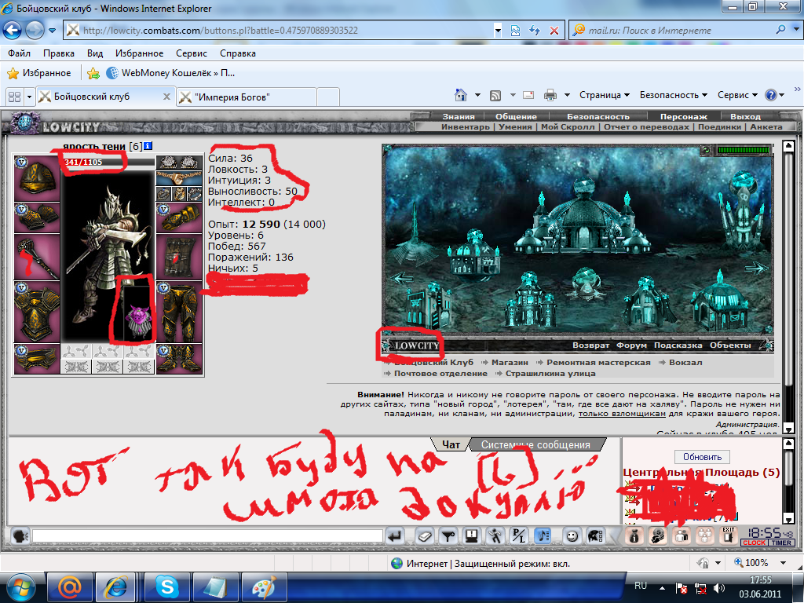
Task: Expand the Безопасность toolbar dropdown
Action: point(673,95)
